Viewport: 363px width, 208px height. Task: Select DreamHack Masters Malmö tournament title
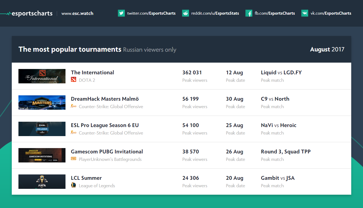tap(105, 99)
